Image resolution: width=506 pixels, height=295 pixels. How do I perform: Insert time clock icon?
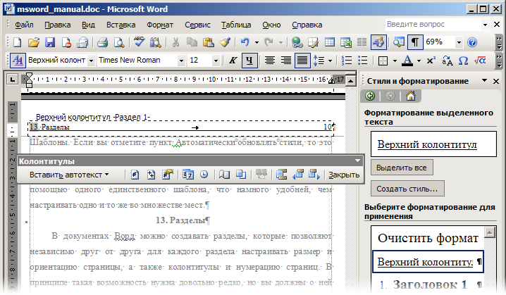coord(204,175)
